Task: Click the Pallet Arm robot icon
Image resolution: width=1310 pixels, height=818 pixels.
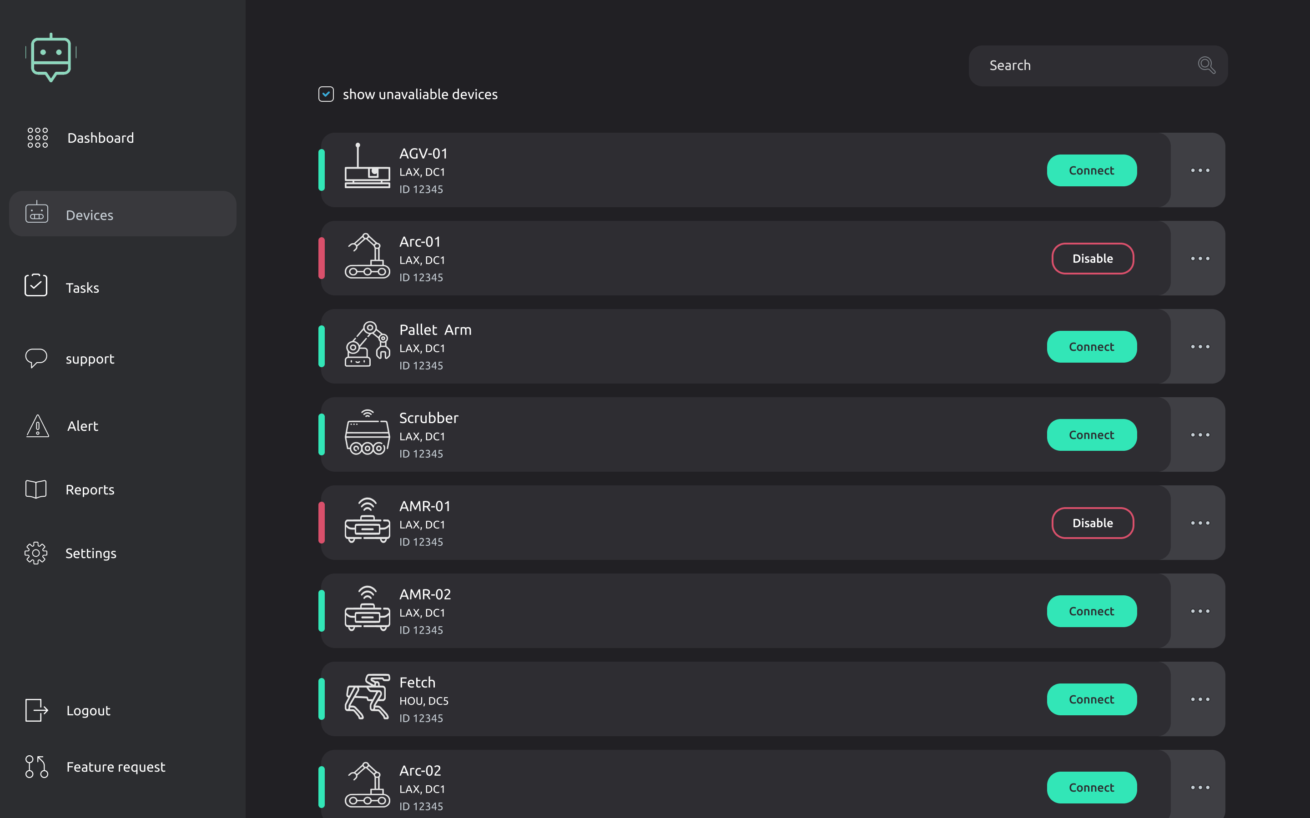Action: click(367, 344)
